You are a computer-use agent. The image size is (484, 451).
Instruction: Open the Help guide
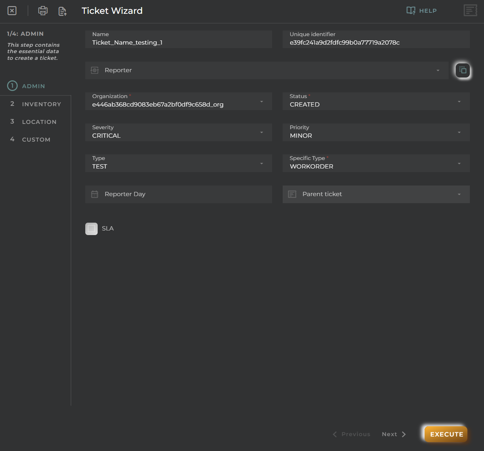[x=421, y=11]
